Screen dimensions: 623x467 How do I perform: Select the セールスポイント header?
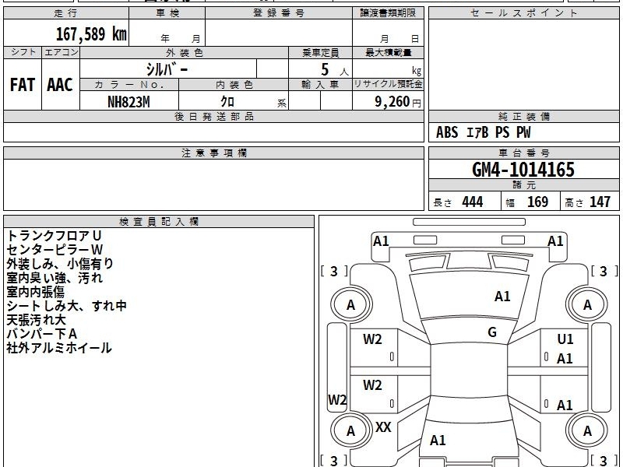click(523, 12)
